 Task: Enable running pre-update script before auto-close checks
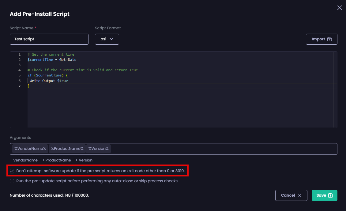[12, 181]
